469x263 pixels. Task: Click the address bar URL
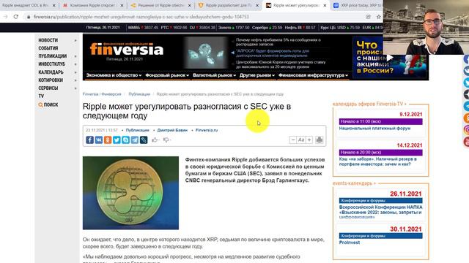click(141, 17)
